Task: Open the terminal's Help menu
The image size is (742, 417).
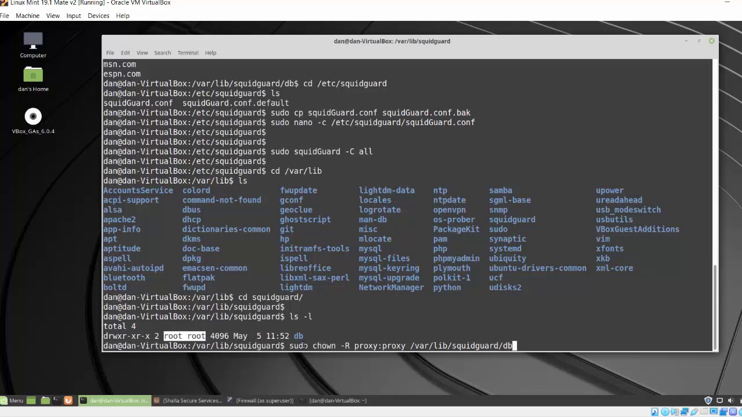Action: [x=210, y=53]
